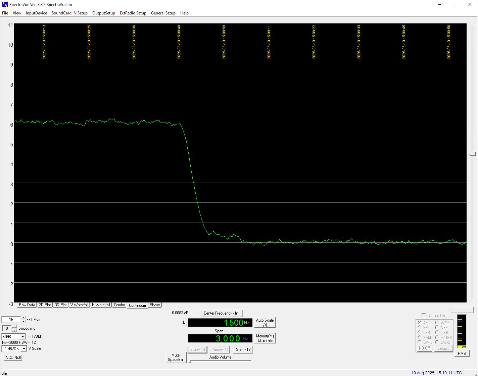Click the Audio Volume slider handle

190,361
